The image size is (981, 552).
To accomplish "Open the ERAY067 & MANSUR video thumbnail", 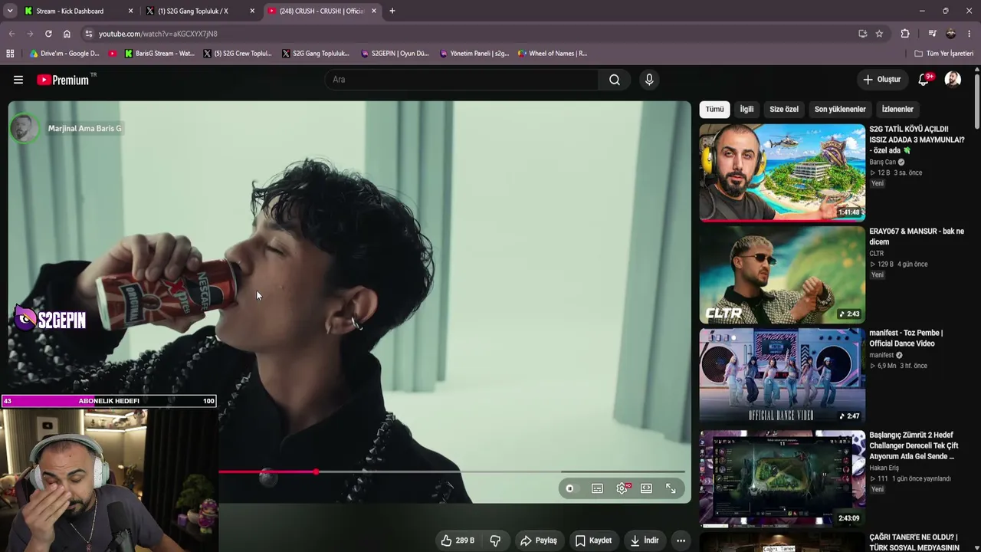I will [783, 274].
